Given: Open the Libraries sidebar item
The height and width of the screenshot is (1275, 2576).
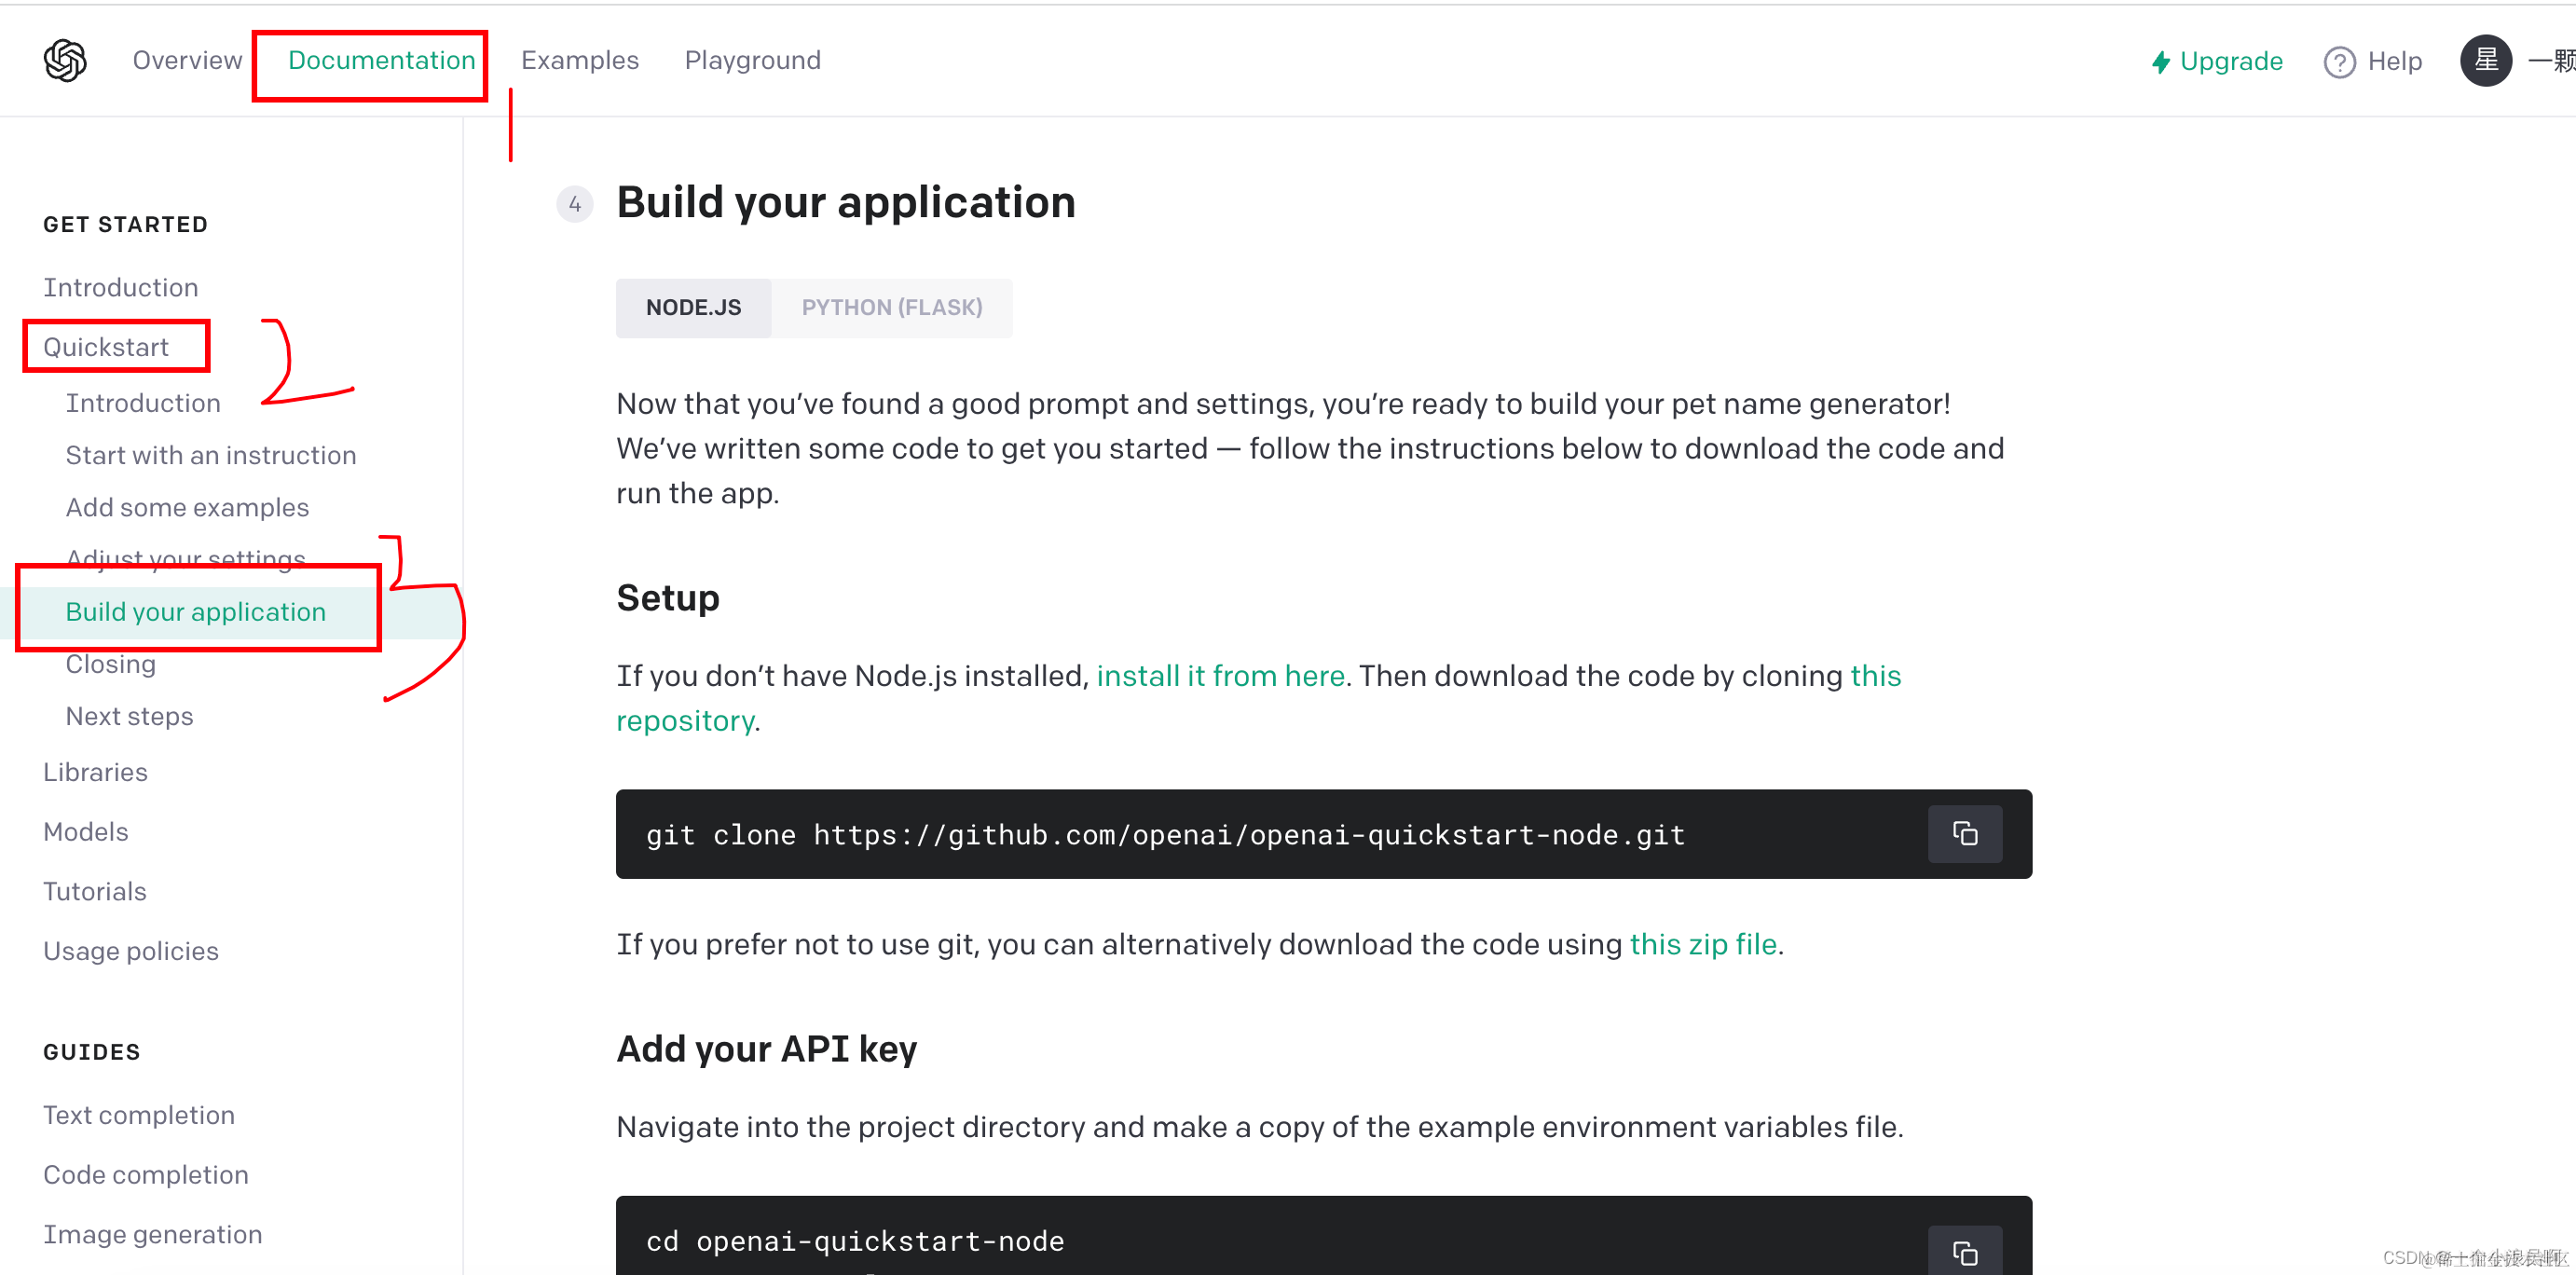Looking at the screenshot, I should (x=95, y=771).
